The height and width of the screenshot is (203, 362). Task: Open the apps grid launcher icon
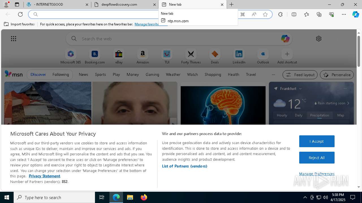(x=14, y=39)
